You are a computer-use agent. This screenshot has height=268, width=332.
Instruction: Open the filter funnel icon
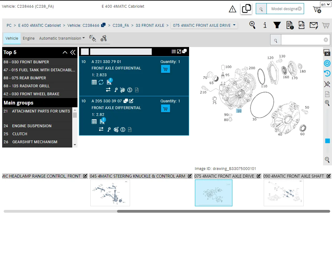(x=277, y=25)
